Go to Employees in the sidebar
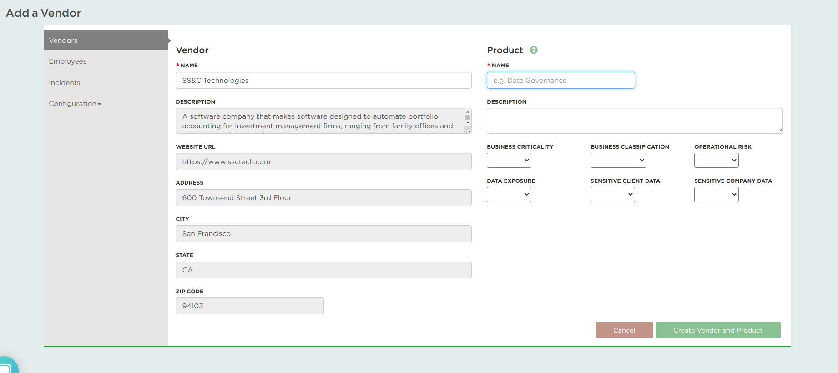This screenshot has width=838, height=373. (68, 61)
